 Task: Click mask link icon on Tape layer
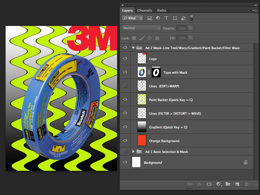149,72
